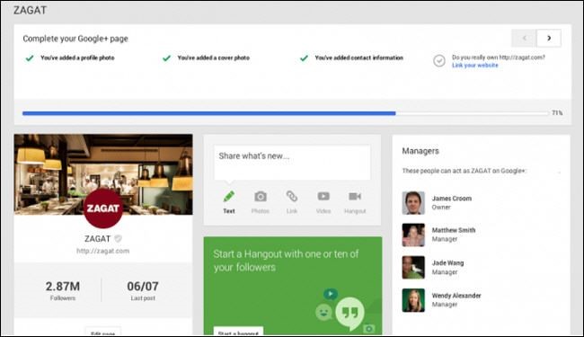584x337 pixels.
Task: Switch to the Photos post label
Action: click(x=260, y=211)
